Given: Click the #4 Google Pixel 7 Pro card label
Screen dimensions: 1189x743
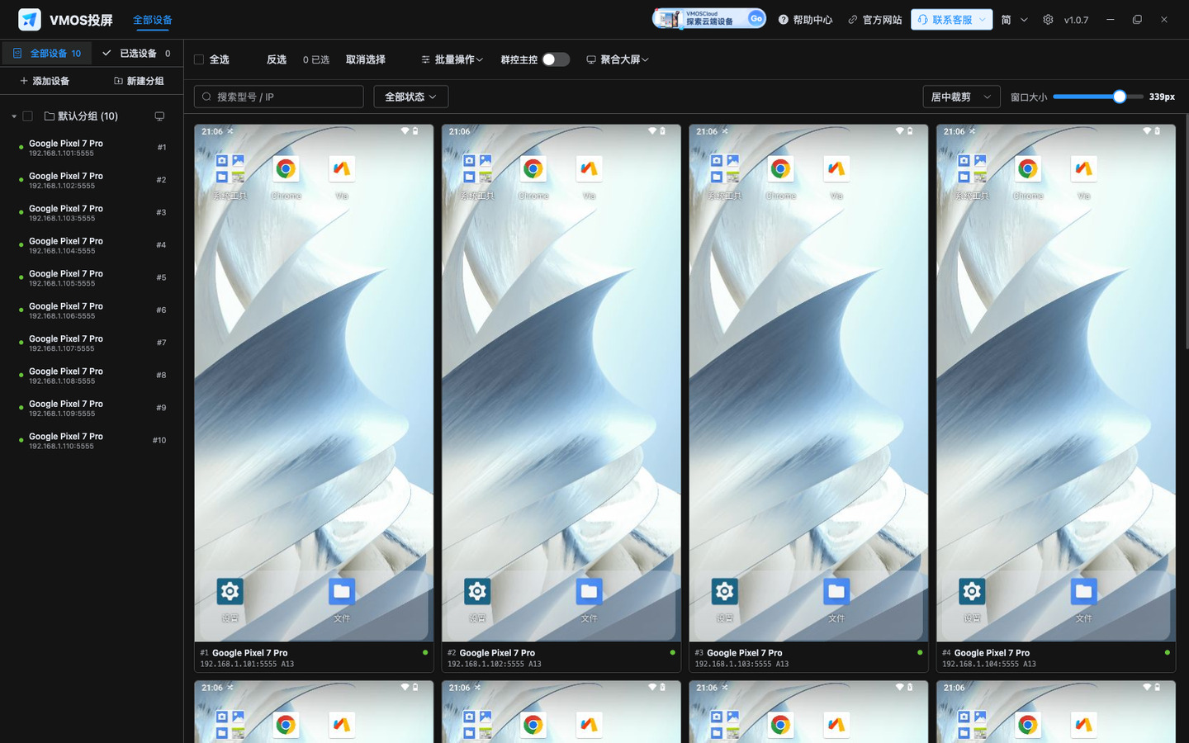Looking at the screenshot, I should click(986, 653).
